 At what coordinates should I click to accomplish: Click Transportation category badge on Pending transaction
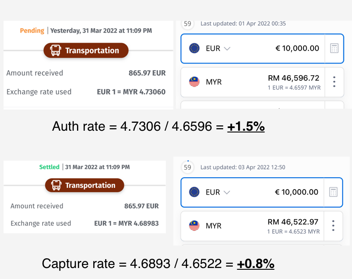(x=86, y=51)
